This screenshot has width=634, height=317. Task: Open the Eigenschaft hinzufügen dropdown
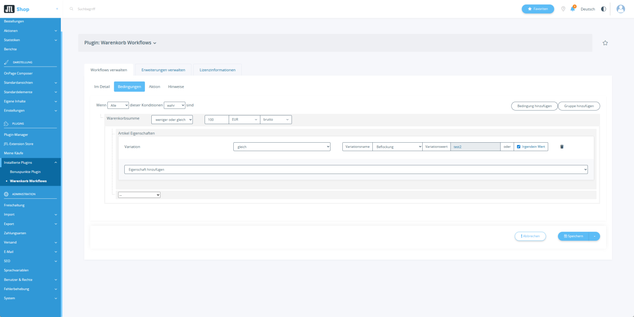coord(355,169)
